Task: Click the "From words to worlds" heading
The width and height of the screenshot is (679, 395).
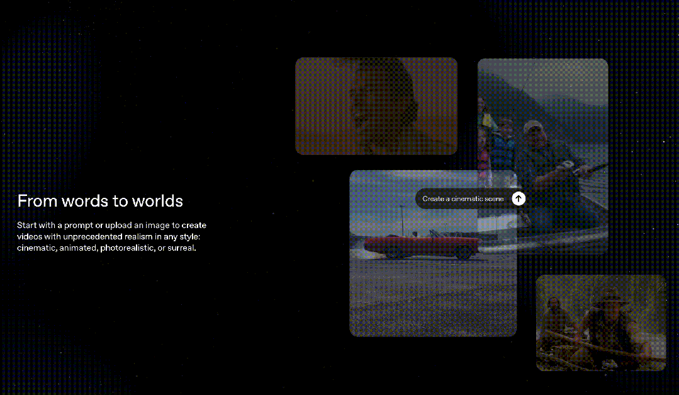Action: [x=100, y=201]
